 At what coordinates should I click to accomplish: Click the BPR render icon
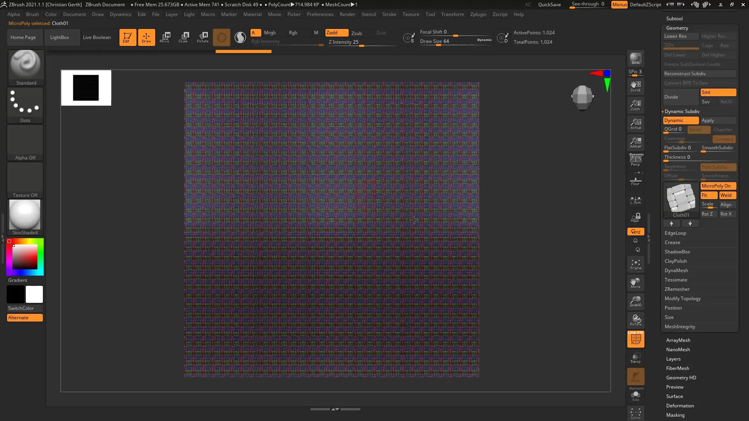pyautogui.click(x=635, y=58)
